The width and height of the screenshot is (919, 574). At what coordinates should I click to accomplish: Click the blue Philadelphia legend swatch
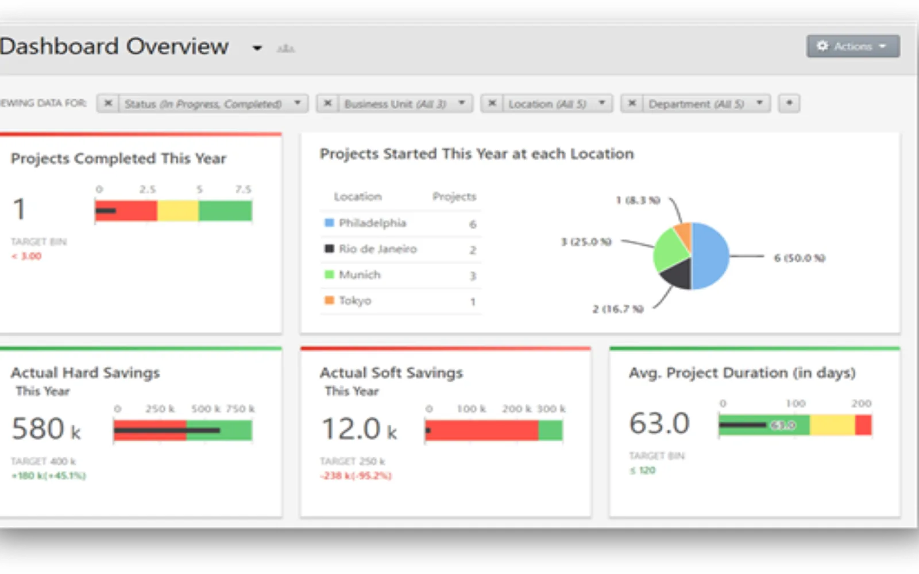[329, 223]
